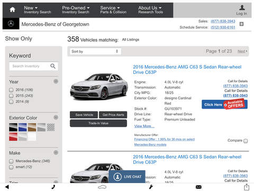Screen dimensions: 254x191
Task: Open first 2016 AMG C63 S listing title
Action: [x=187, y=70]
